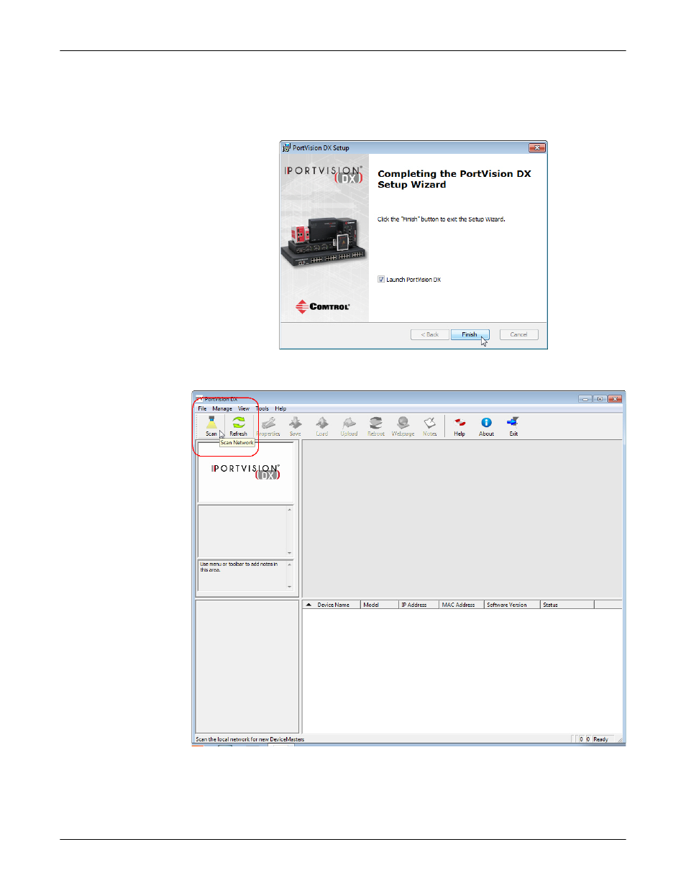The height and width of the screenshot is (888, 686).
Task: Click the PortVision DX logo panel
Action: 245,472
